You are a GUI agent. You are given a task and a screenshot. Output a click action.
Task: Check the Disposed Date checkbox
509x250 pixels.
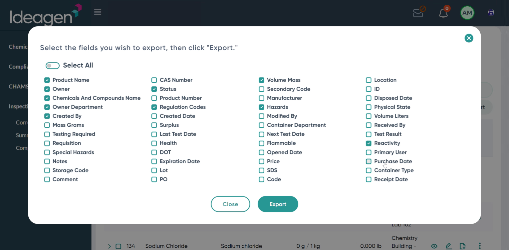coord(368,98)
